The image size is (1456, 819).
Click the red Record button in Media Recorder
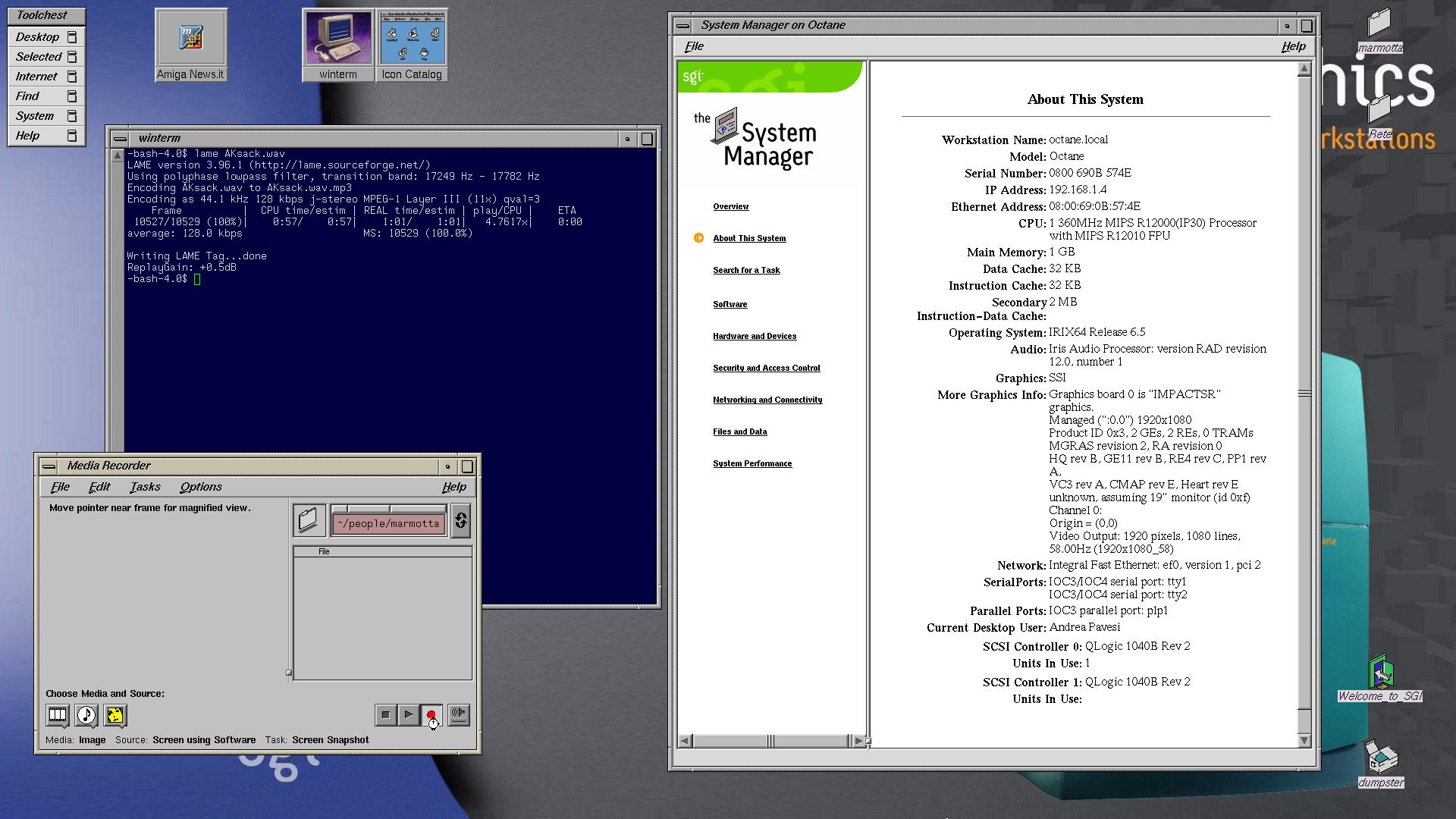click(x=431, y=714)
